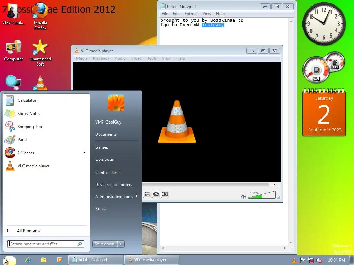Click the flower user account picture
The width and height of the screenshot is (354, 265).
pyautogui.click(x=116, y=102)
